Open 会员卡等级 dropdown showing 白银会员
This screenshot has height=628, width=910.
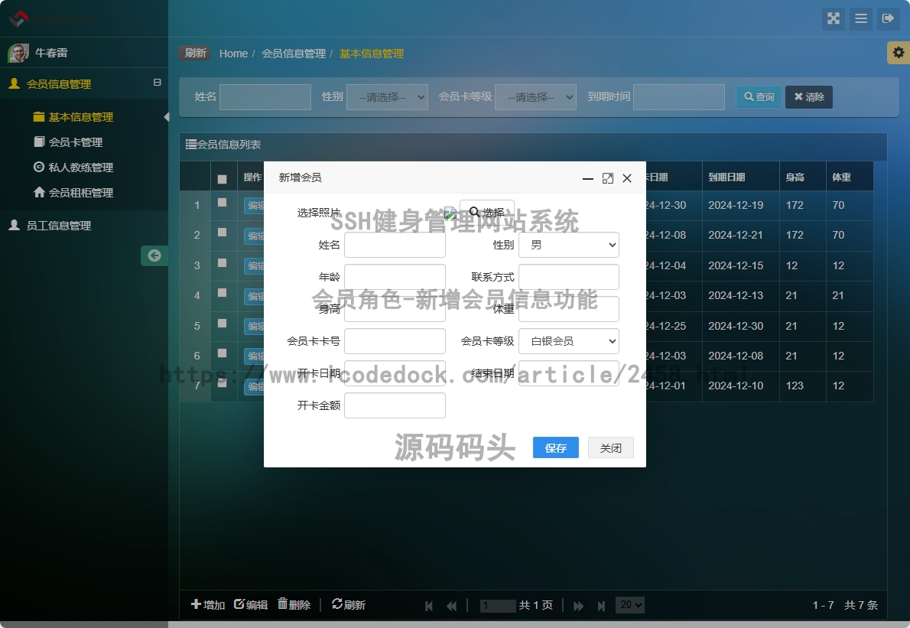click(x=569, y=341)
